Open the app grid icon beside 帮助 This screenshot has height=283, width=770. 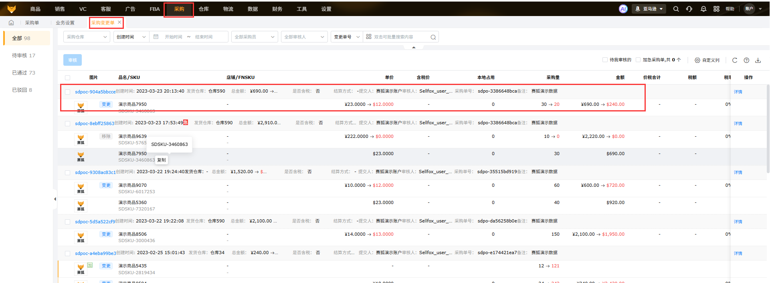716,9
